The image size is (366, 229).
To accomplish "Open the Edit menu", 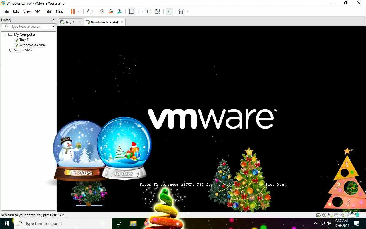I will tap(16, 11).
